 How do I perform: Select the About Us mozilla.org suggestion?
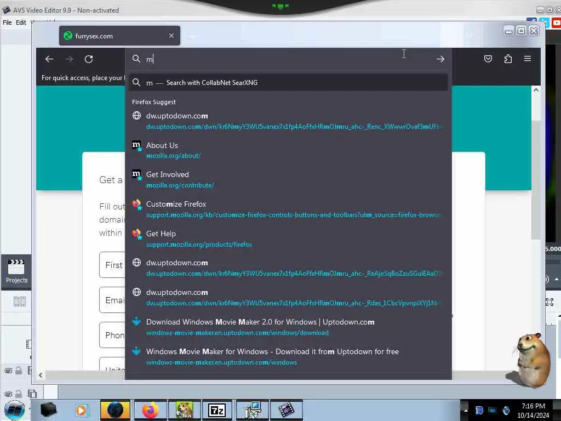(x=288, y=150)
